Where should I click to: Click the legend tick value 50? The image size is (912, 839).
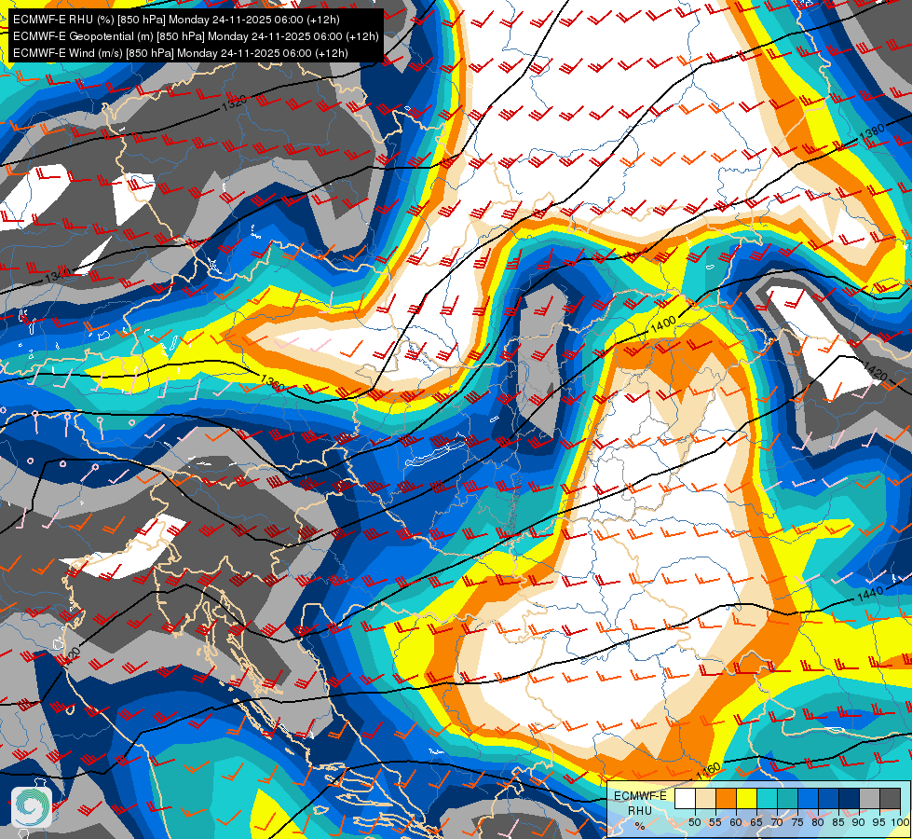[x=694, y=822]
